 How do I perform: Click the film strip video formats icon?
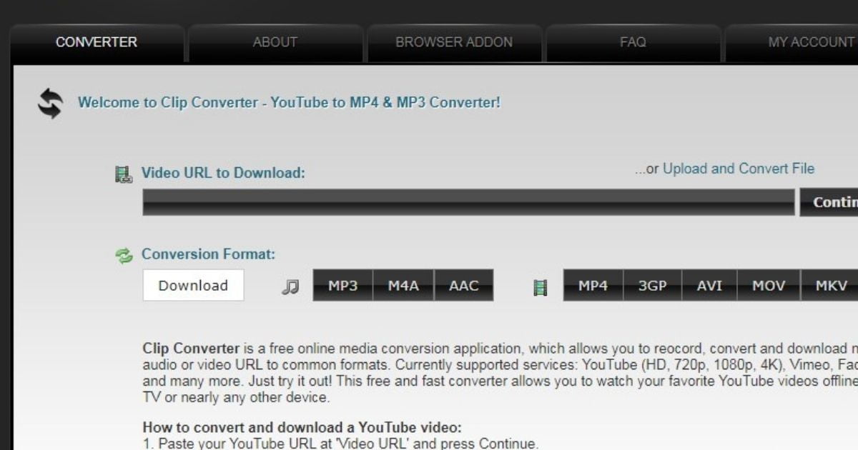541,288
